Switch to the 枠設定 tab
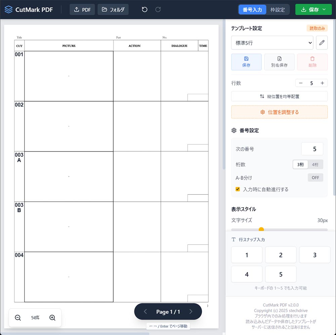336x335 pixels. (x=278, y=10)
